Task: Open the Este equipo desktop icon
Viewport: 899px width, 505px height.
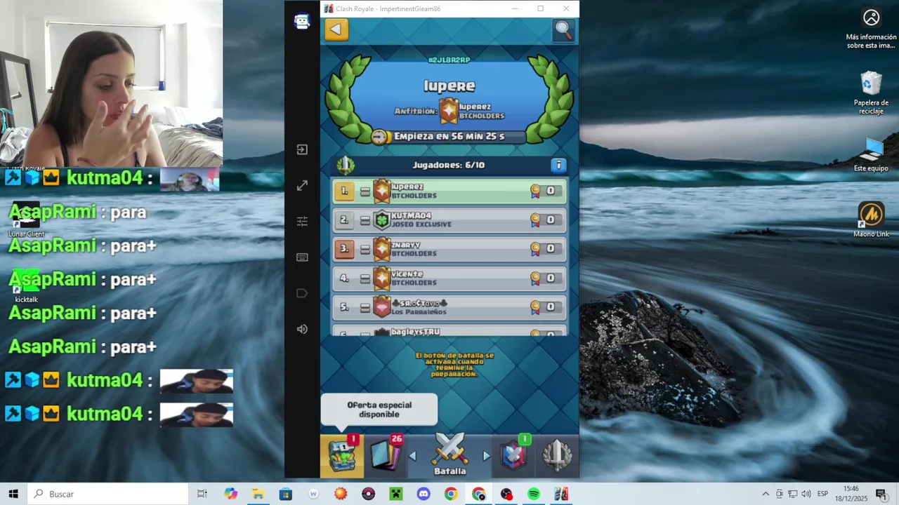Action: click(x=871, y=154)
